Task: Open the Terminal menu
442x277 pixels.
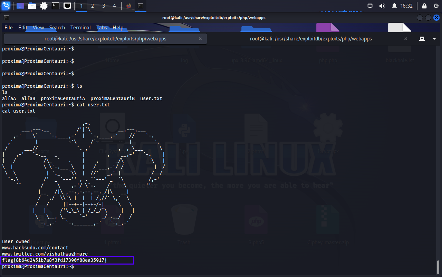Action: point(80,28)
